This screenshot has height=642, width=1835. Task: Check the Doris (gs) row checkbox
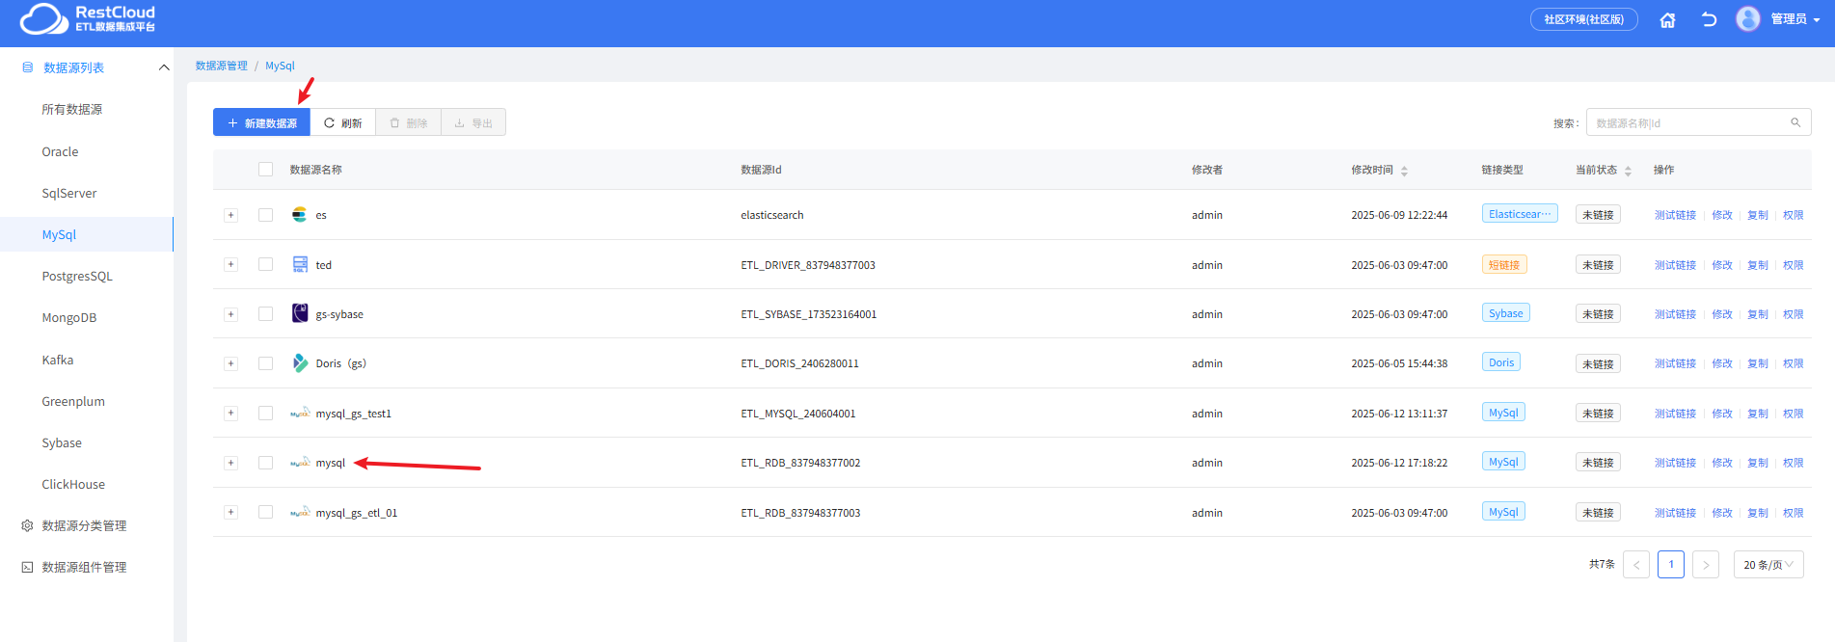coord(265,363)
